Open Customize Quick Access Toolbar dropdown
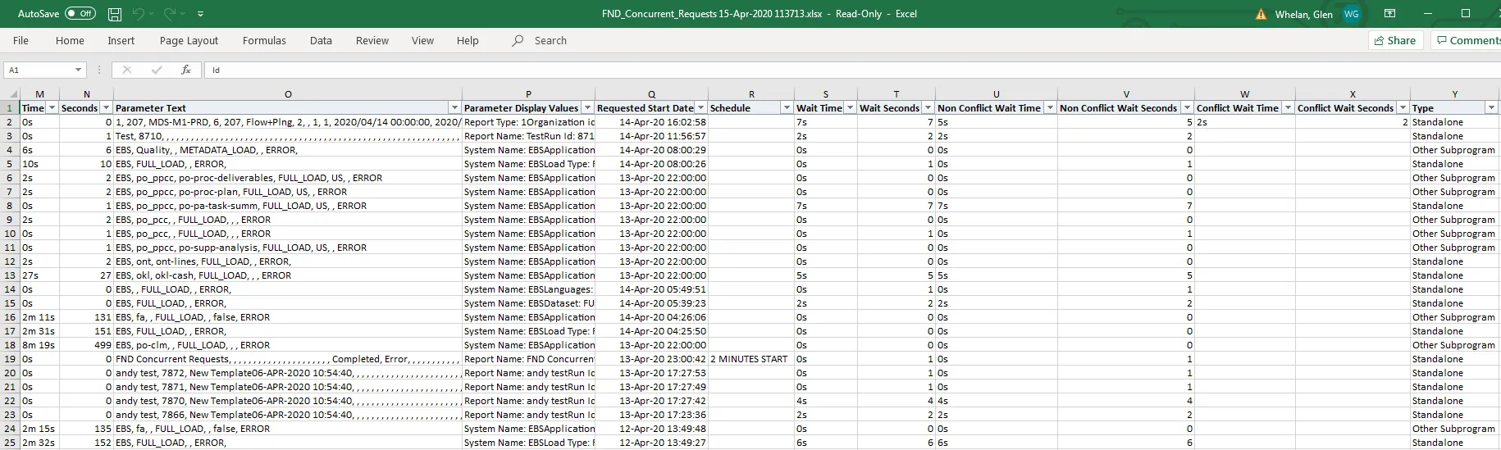Image resolution: width=1501 pixels, height=450 pixels. [x=201, y=14]
